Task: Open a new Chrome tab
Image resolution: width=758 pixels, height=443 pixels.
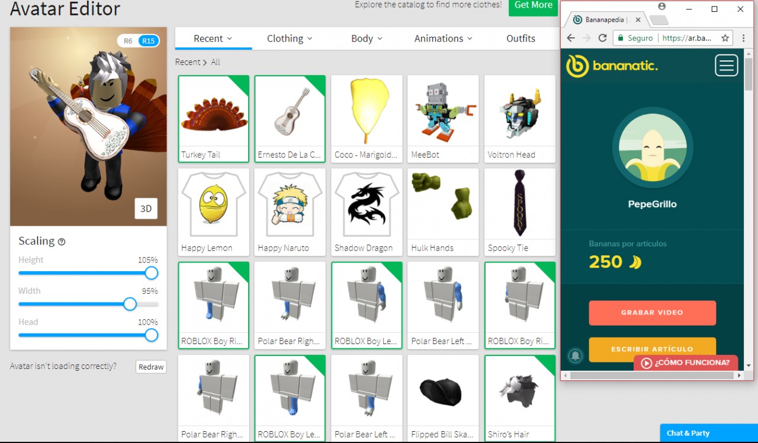Action: (659, 20)
